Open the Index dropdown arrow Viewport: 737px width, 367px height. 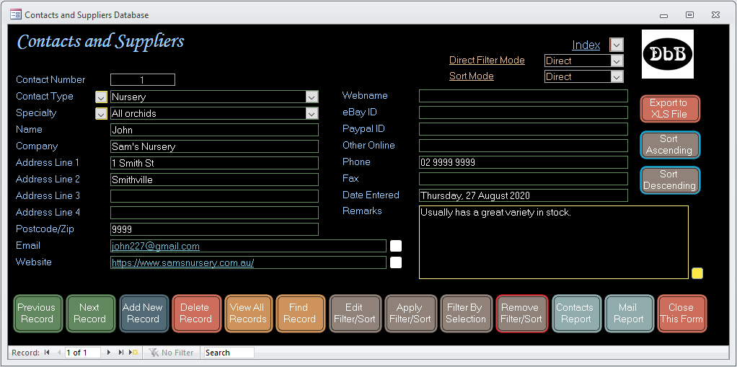(617, 45)
